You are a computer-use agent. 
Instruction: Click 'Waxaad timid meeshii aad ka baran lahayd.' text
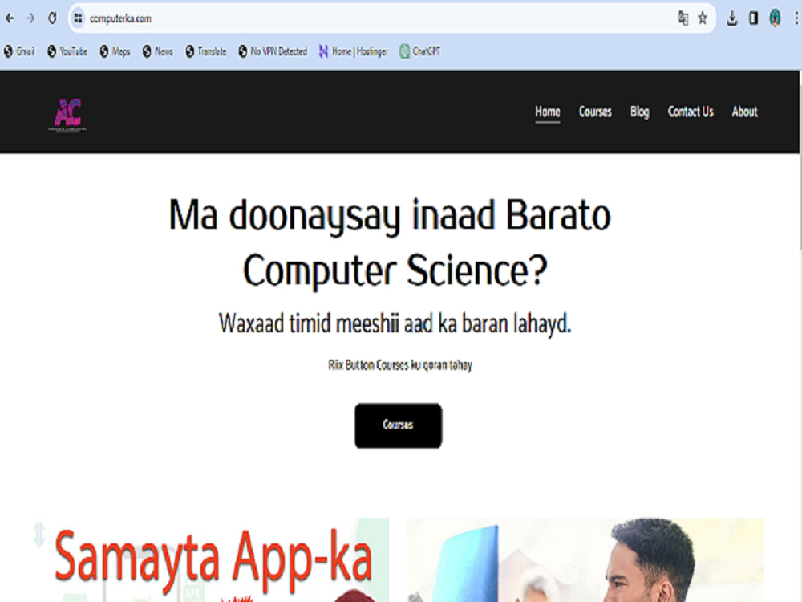point(395,324)
